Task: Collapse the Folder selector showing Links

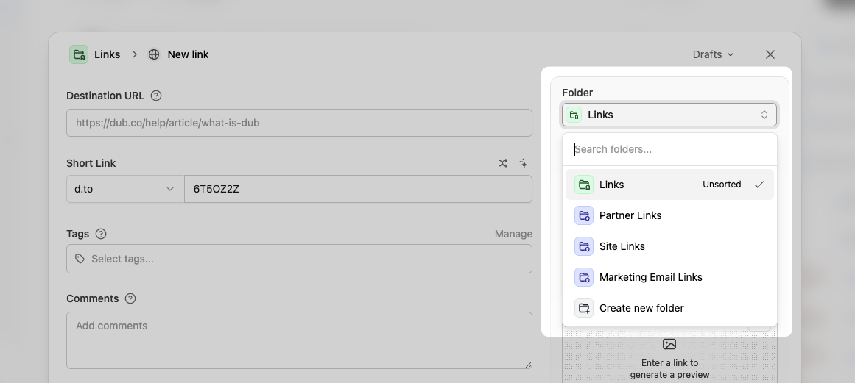Action: (x=669, y=115)
